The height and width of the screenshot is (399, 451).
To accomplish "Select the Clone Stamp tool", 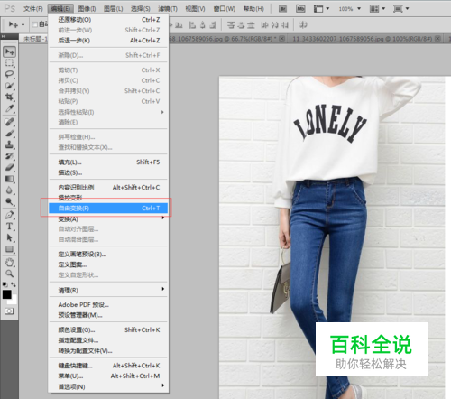I will [x=9, y=144].
